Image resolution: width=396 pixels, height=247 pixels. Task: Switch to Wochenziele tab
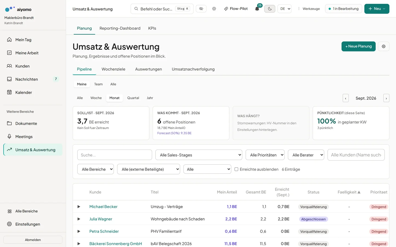pos(113,69)
